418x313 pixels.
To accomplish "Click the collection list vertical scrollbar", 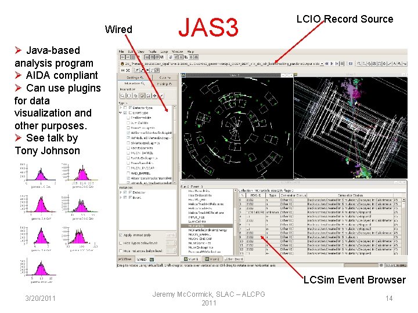I will (235, 221).
